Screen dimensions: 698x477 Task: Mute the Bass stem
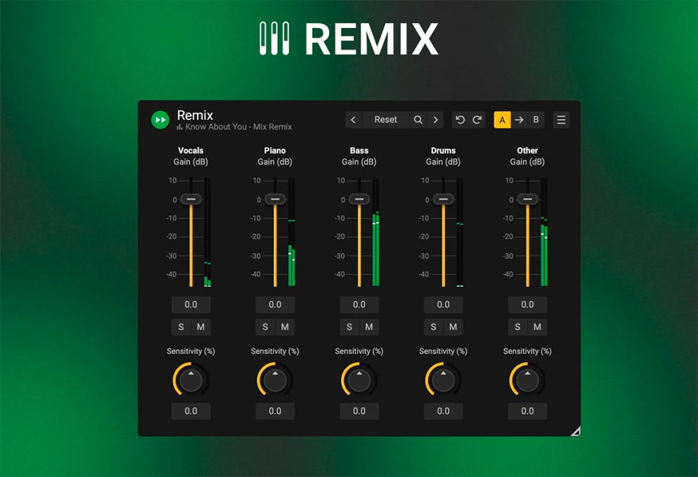[369, 327]
